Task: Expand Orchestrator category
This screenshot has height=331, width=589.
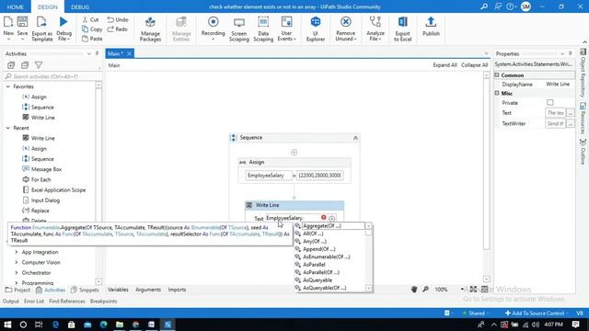Action: [17, 273]
